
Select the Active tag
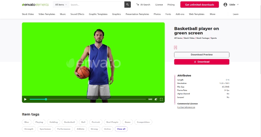coord(107,129)
